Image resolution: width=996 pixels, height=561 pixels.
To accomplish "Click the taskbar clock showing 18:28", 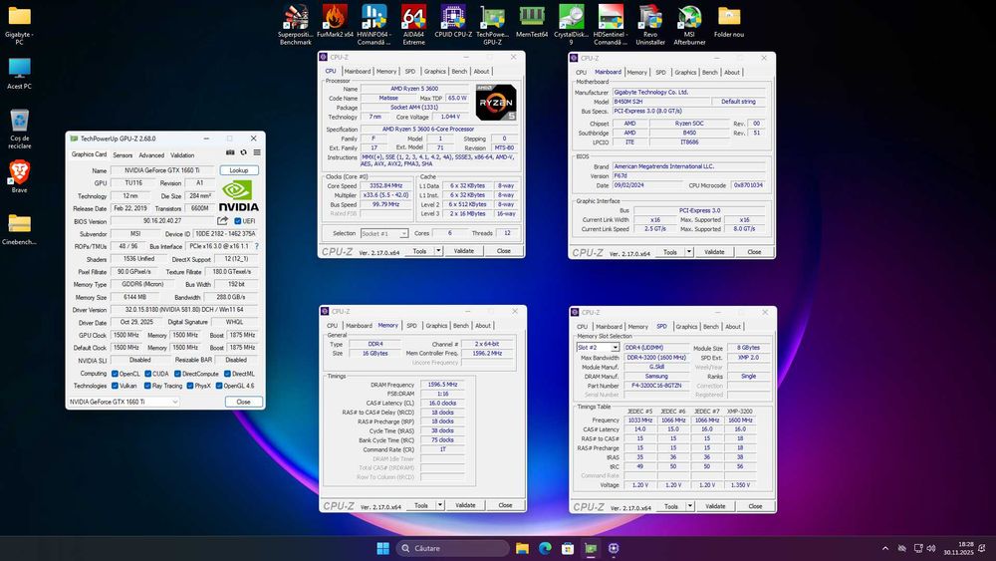I will pos(958,548).
